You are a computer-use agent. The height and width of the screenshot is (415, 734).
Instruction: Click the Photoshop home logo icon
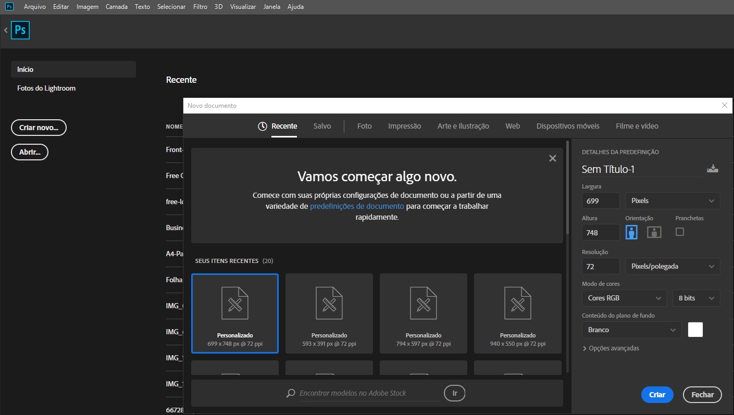click(20, 30)
